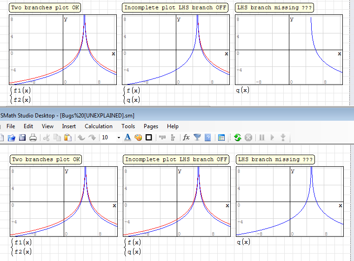Click the funnel icon in toolbar
The image size is (354, 261).
197,137
